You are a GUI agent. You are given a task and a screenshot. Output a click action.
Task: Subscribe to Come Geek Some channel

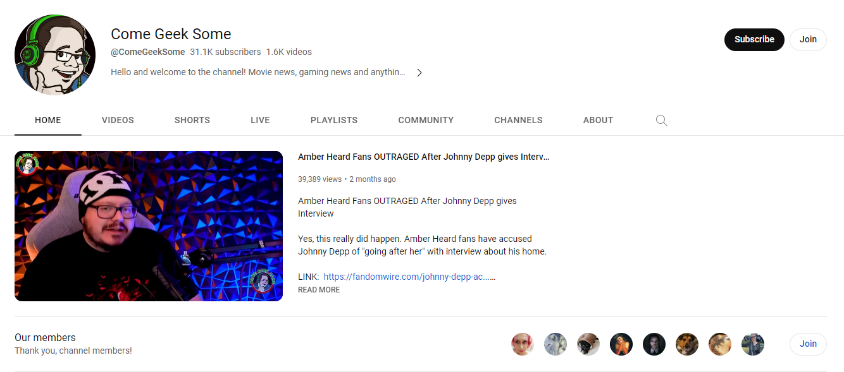[x=754, y=39]
